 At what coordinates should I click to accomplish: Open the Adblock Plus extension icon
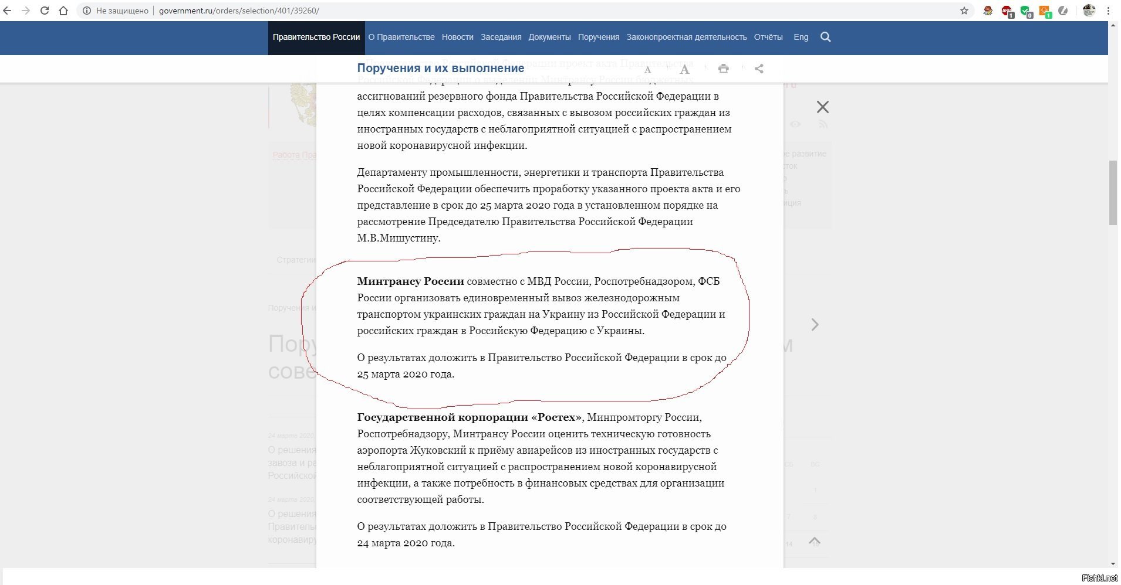1007,11
